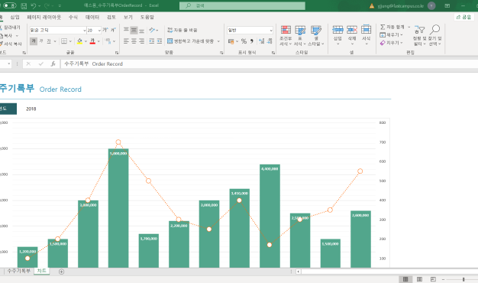
Task: Open Format as Table (표 서식)
Action: click(300, 35)
